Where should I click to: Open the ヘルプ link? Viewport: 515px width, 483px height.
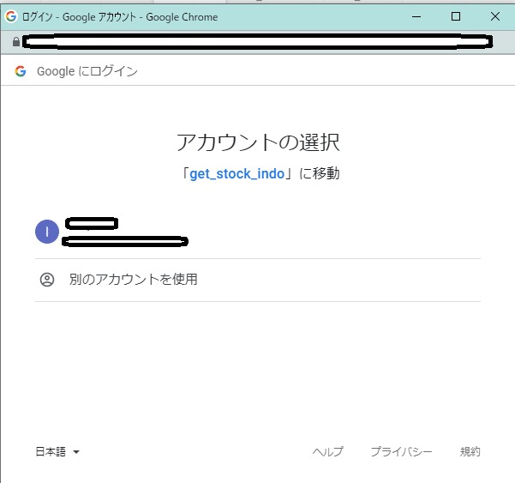click(x=327, y=451)
